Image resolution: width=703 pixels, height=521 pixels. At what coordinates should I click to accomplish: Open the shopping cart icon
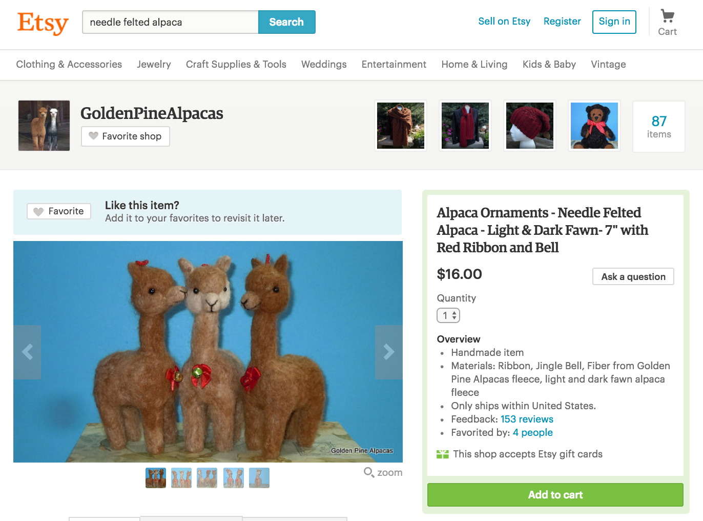tap(667, 16)
